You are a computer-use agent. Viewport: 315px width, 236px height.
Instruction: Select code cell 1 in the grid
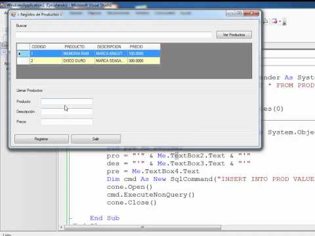46,54
